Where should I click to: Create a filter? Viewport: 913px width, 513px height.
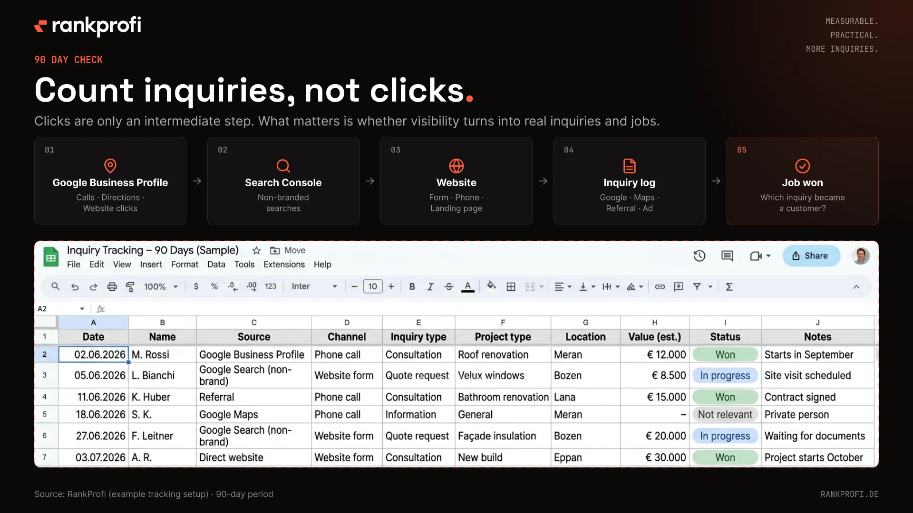click(x=697, y=286)
